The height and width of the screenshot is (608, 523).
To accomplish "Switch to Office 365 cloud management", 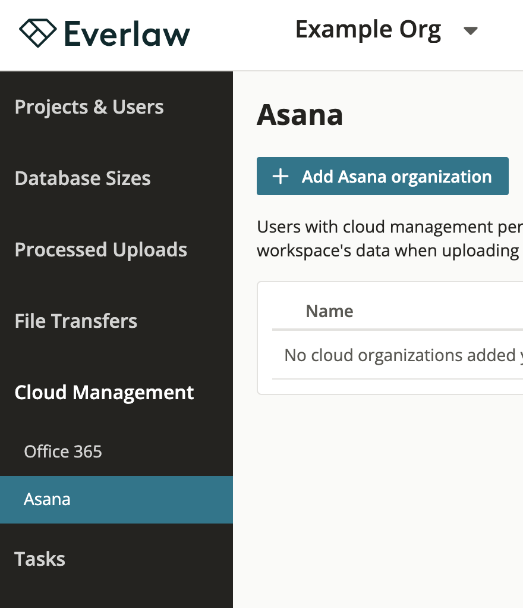I will pos(63,452).
